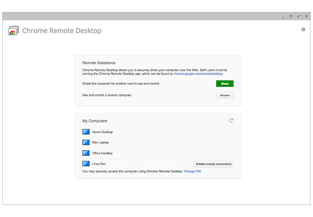Viewport: 313px width, 217px height.
Task: Click 'See and control a shared computer' text
Action: click(107, 95)
